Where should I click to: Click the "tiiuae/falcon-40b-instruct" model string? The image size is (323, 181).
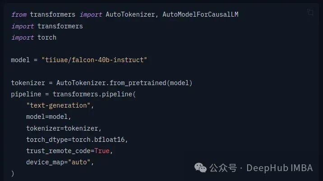[x=94, y=60]
